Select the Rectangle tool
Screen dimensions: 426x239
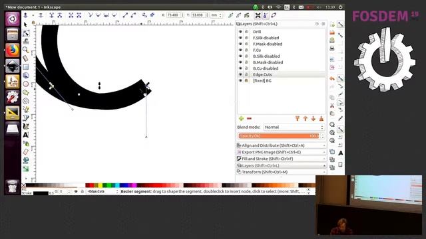[x=25, y=66]
